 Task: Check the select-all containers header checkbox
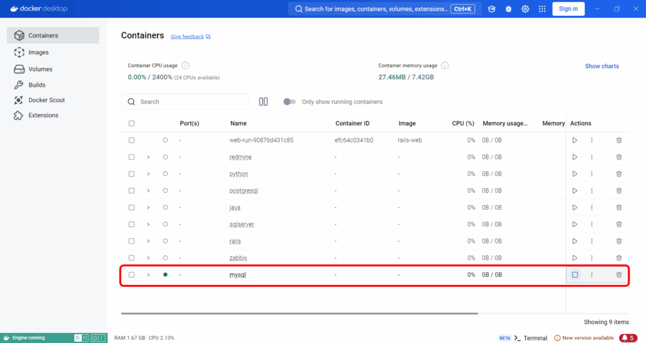[x=132, y=124]
